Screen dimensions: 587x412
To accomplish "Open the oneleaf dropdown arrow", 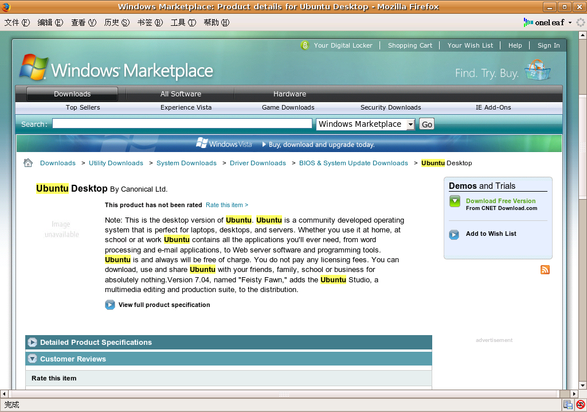I will pyautogui.click(x=570, y=22).
